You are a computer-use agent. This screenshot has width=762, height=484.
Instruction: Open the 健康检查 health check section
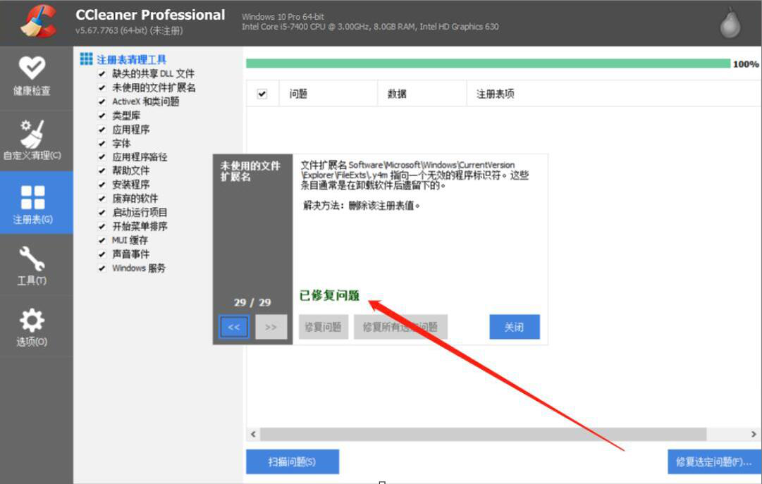click(x=32, y=77)
